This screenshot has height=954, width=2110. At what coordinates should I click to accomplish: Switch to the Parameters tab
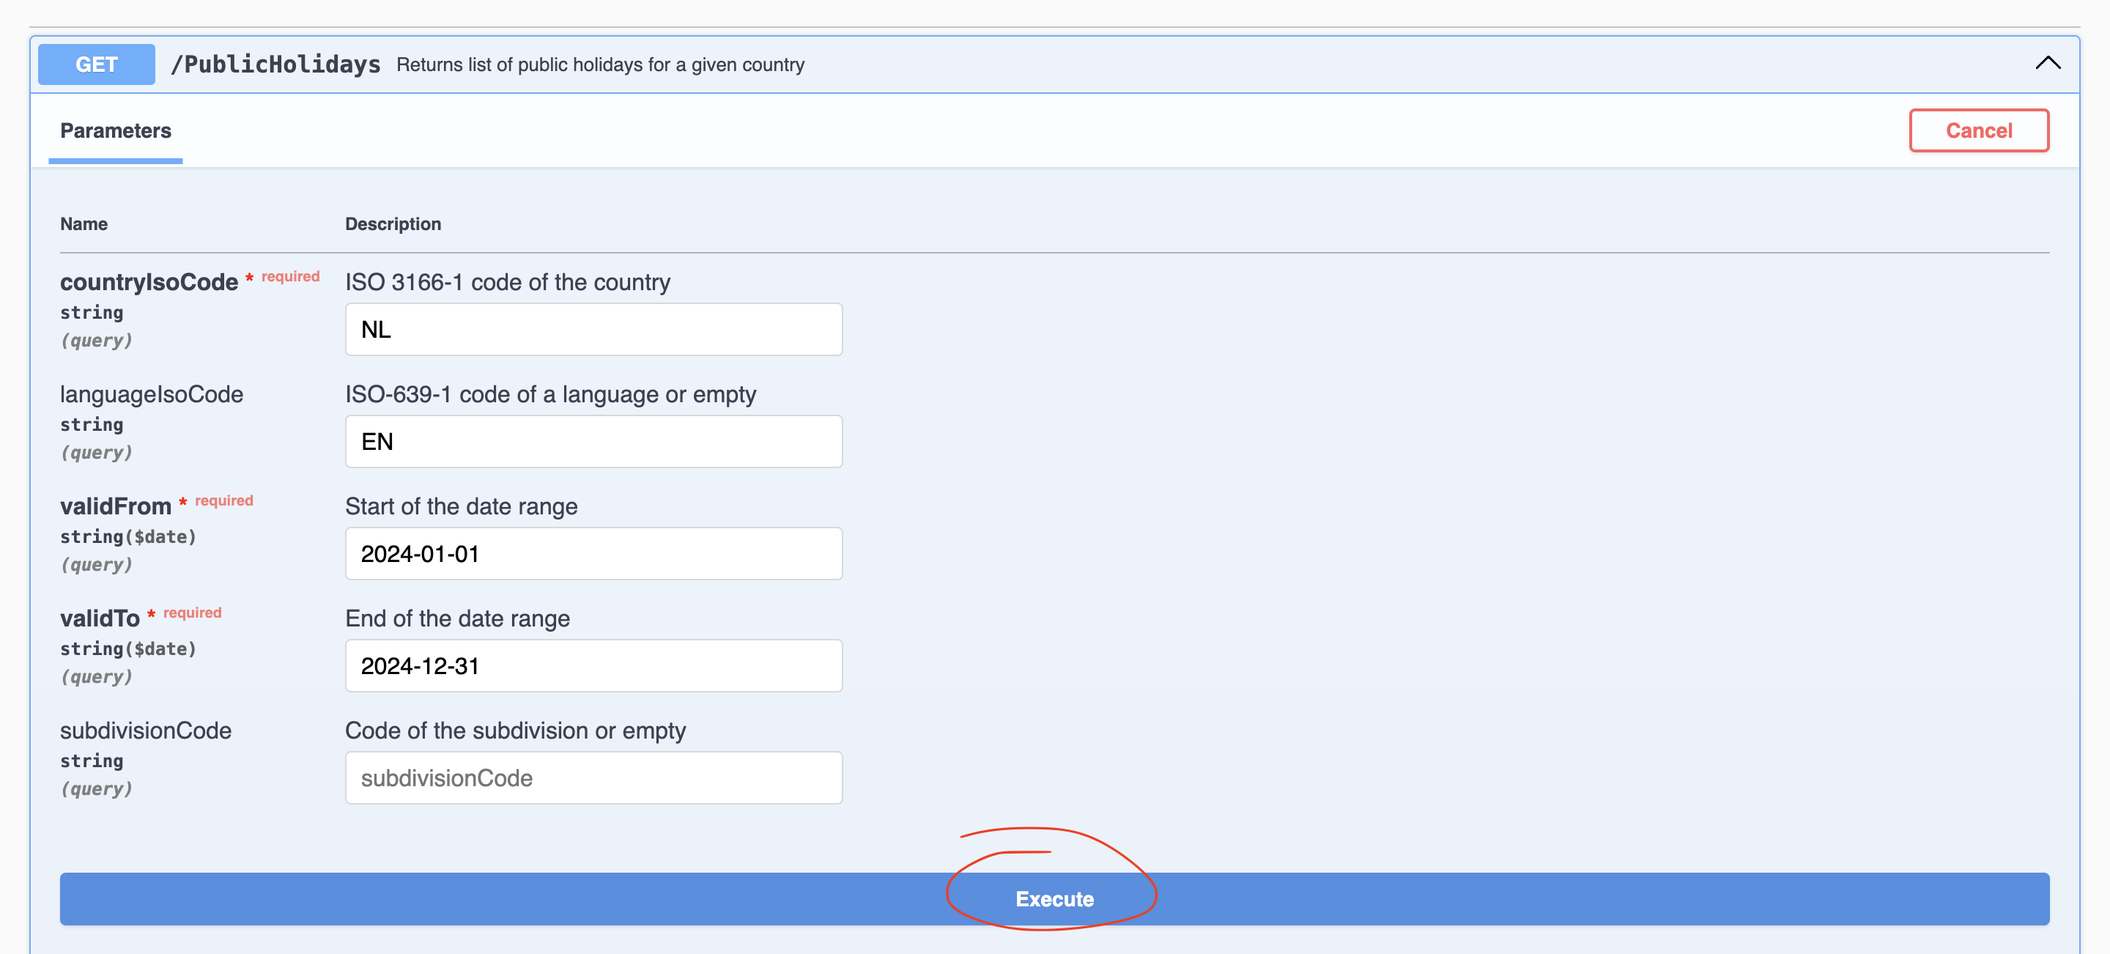(115, 131)
